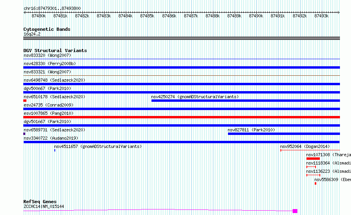Image resolution: width=351 pixels, height=215 pixels.
Task: Click the 87487k ruler tick label
Action: click(191, 16)
